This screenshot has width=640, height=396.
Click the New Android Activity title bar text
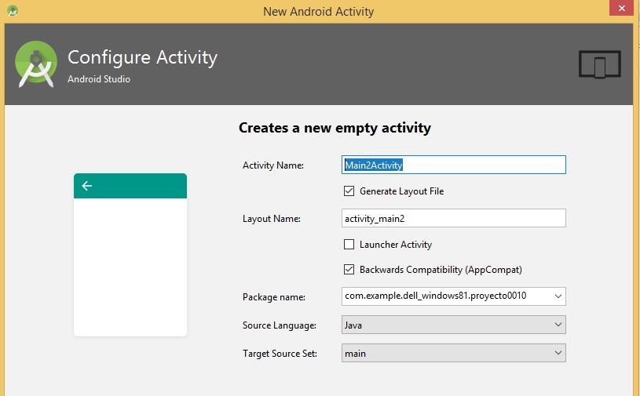pos(319,11)
